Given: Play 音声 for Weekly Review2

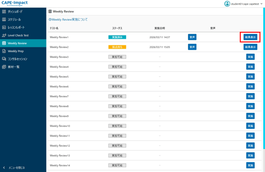Looking at the screenshot, I should [x=192, y=47].
